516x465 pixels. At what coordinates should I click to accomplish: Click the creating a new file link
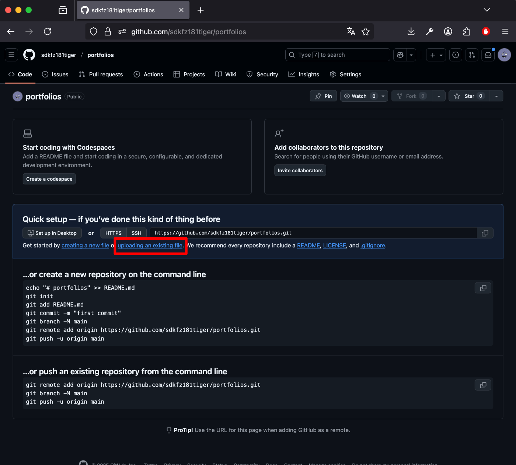click(x=85, y=246)
